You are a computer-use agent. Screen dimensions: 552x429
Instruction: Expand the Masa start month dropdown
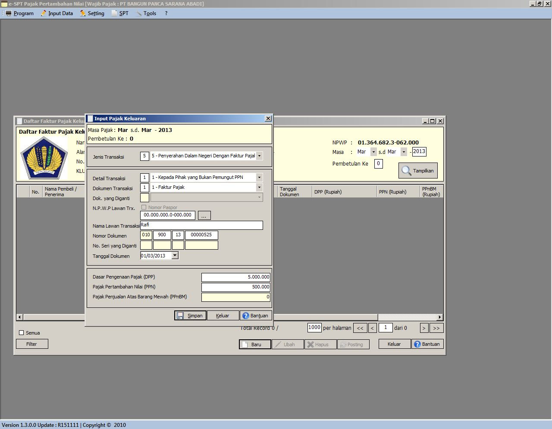pos(373,152)
